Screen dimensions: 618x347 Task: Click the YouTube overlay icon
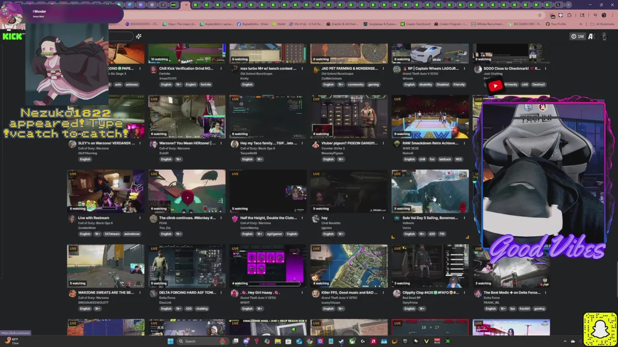pos(495,86)
